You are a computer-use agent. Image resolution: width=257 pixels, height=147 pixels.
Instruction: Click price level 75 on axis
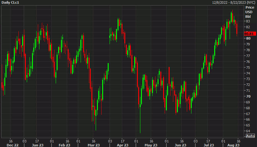click(248, 68)
